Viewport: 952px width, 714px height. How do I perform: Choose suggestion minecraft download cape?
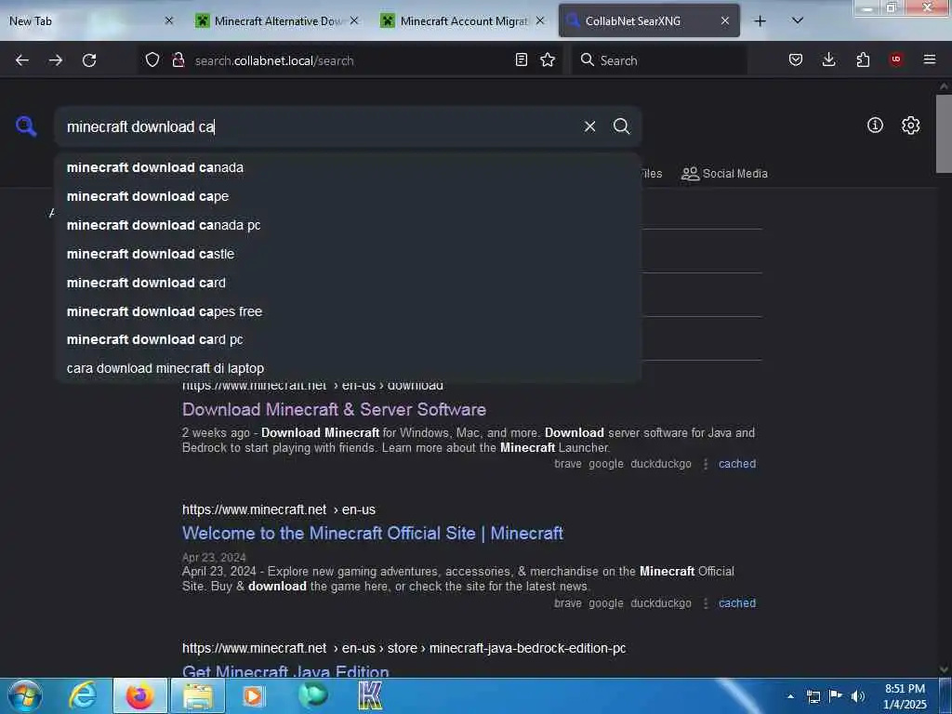(348, 196)
